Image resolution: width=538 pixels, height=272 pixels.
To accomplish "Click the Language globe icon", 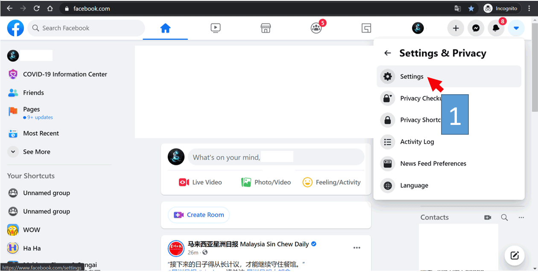I will [x=388, y=185].
